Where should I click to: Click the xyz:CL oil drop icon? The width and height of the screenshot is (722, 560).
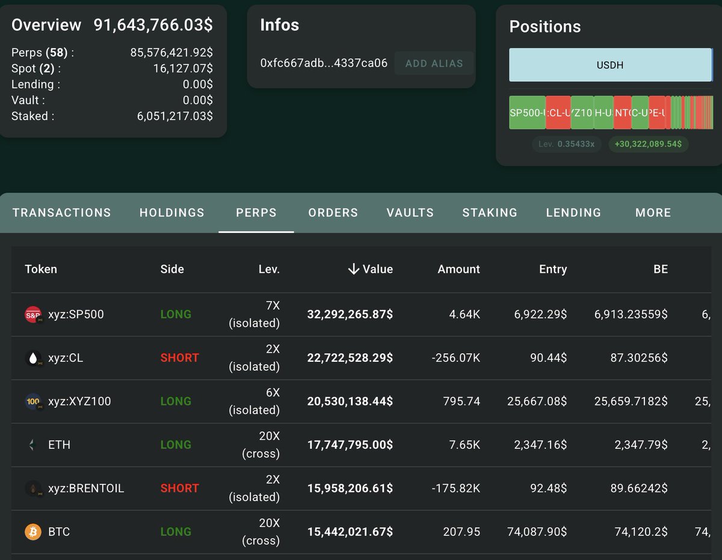32,358
